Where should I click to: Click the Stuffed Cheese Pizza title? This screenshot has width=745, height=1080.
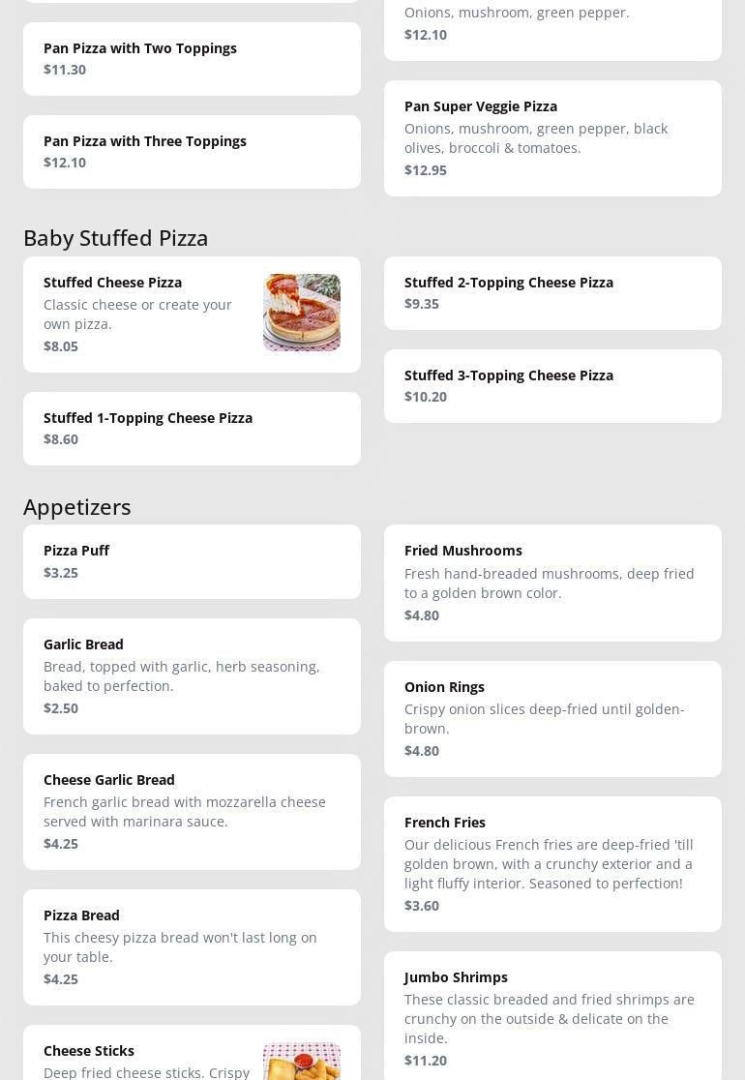pos(113,283)
